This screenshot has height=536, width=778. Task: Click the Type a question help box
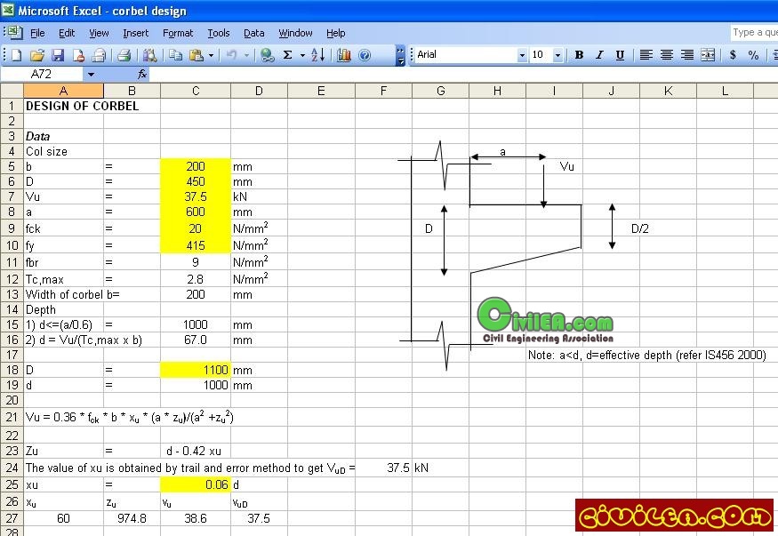[x=754, y=33]
